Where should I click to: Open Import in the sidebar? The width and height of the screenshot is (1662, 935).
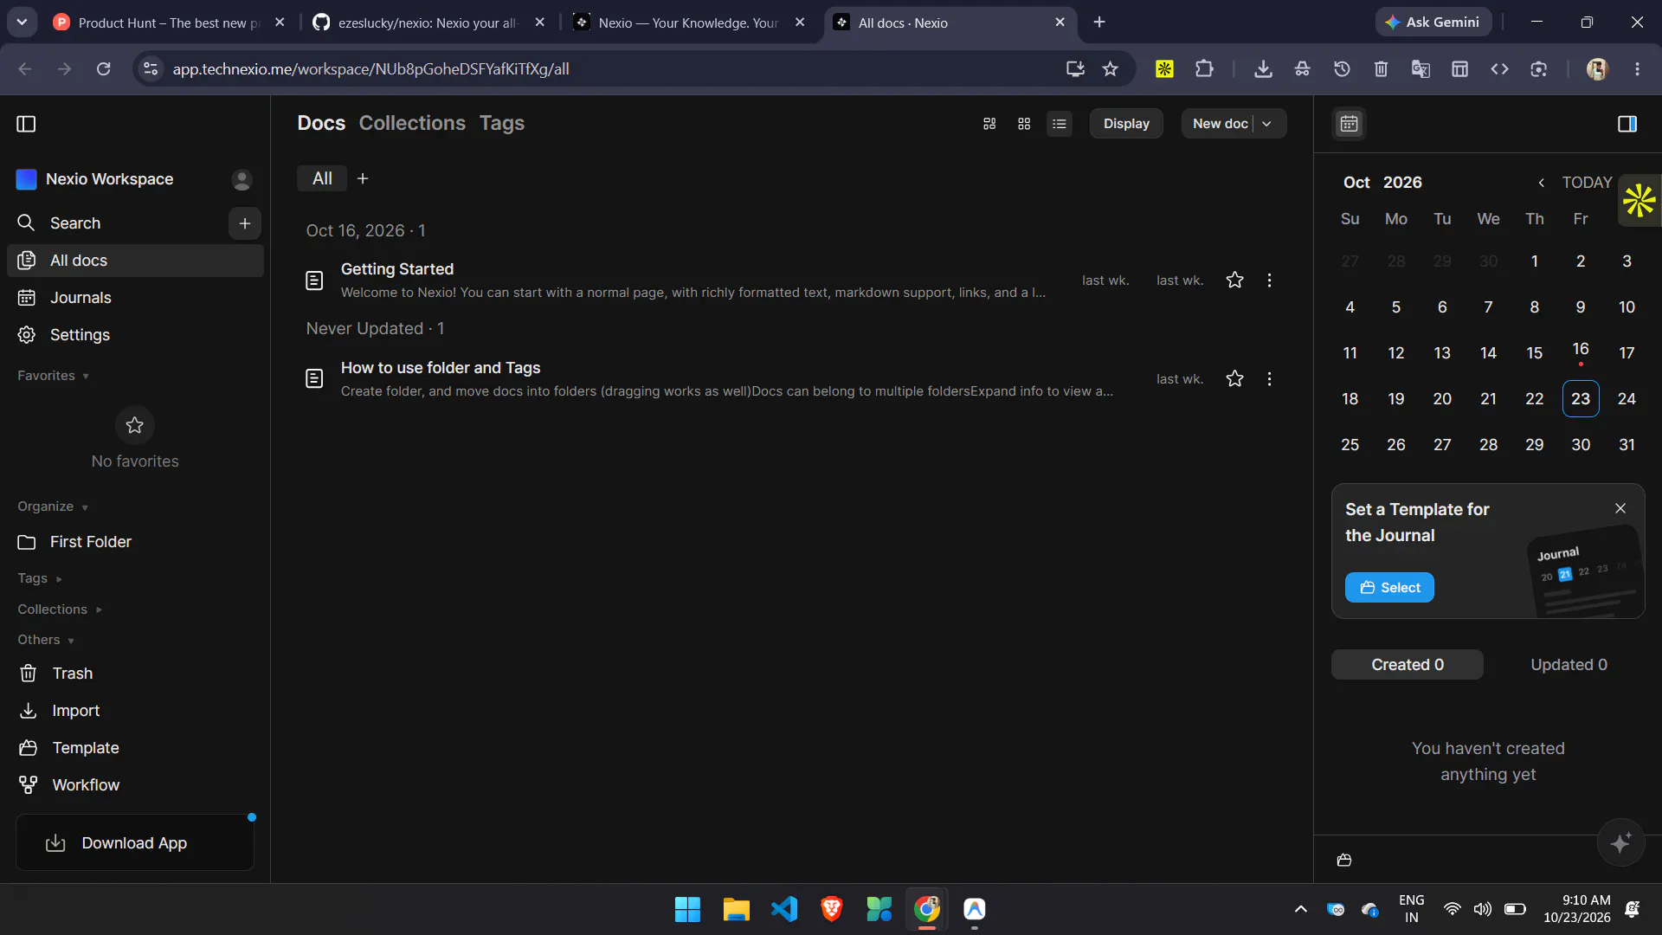click(x=135, y=711)
